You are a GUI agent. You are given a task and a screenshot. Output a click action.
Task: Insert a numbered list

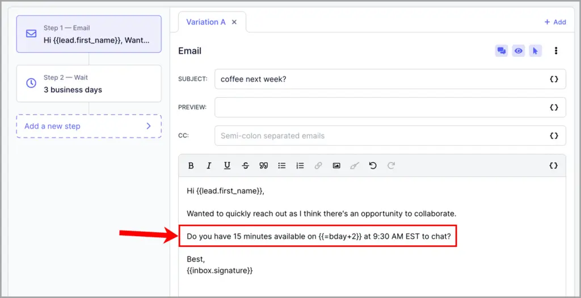[x=300, y=166]
